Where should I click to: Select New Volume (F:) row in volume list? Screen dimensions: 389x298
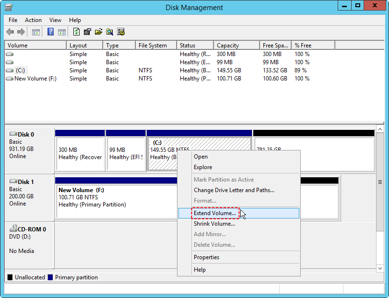tap(35, 79)
